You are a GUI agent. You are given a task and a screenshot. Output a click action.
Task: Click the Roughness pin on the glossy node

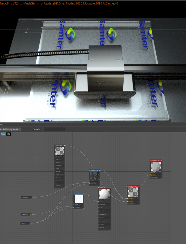pos(55,157)
